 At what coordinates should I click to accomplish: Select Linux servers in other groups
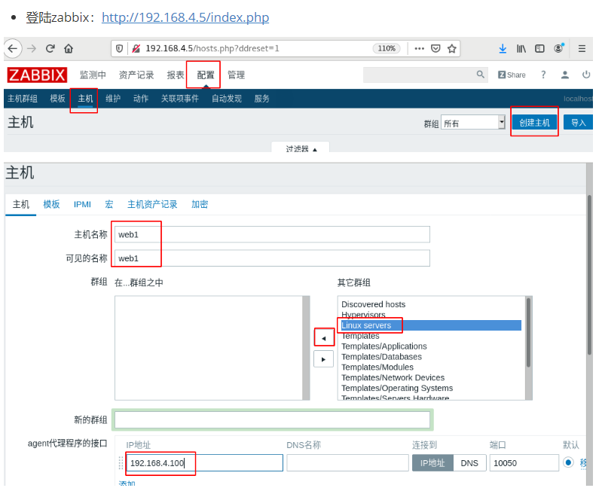point(431,325)
